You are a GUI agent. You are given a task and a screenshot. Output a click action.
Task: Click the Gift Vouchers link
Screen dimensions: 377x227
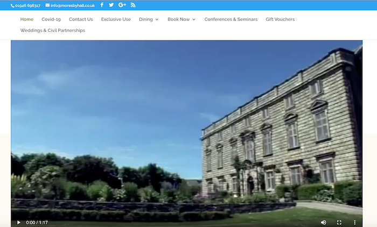[x=280, y=19]
